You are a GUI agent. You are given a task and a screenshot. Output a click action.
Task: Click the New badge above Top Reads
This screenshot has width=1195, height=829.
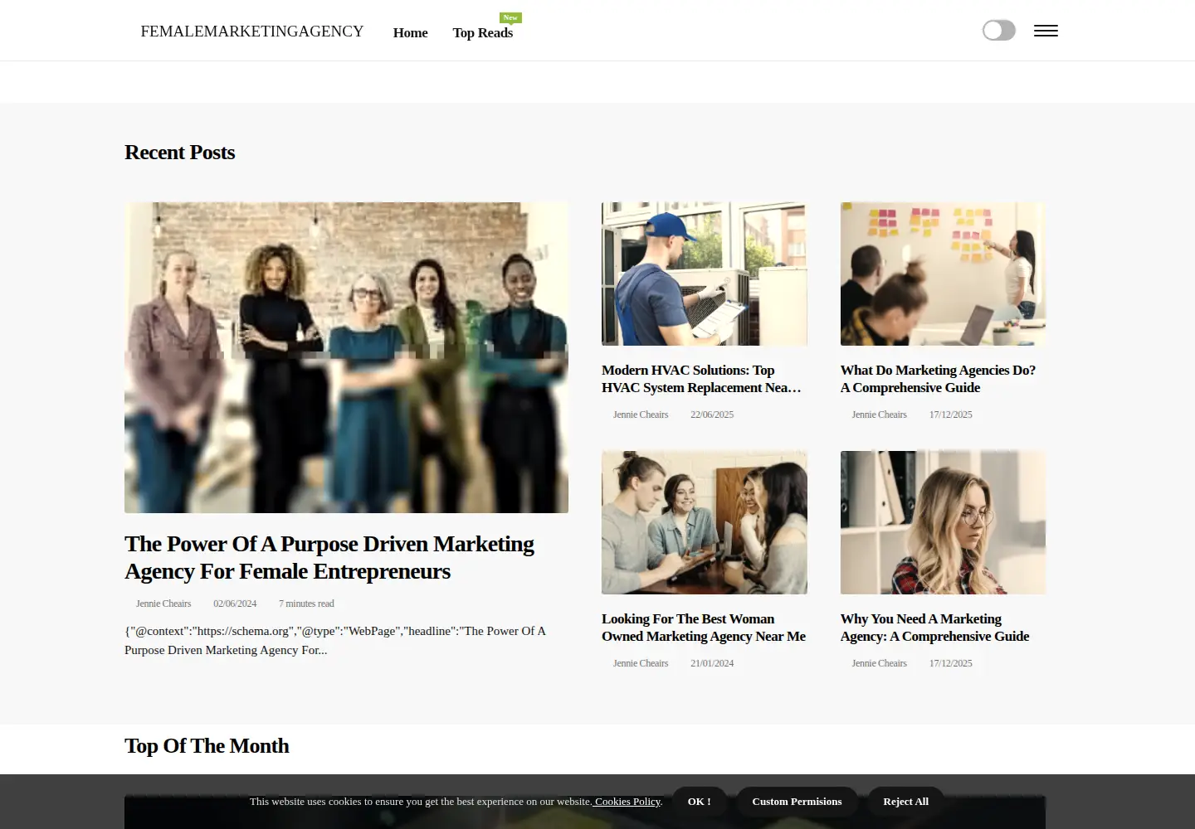[x=510, y=17]
